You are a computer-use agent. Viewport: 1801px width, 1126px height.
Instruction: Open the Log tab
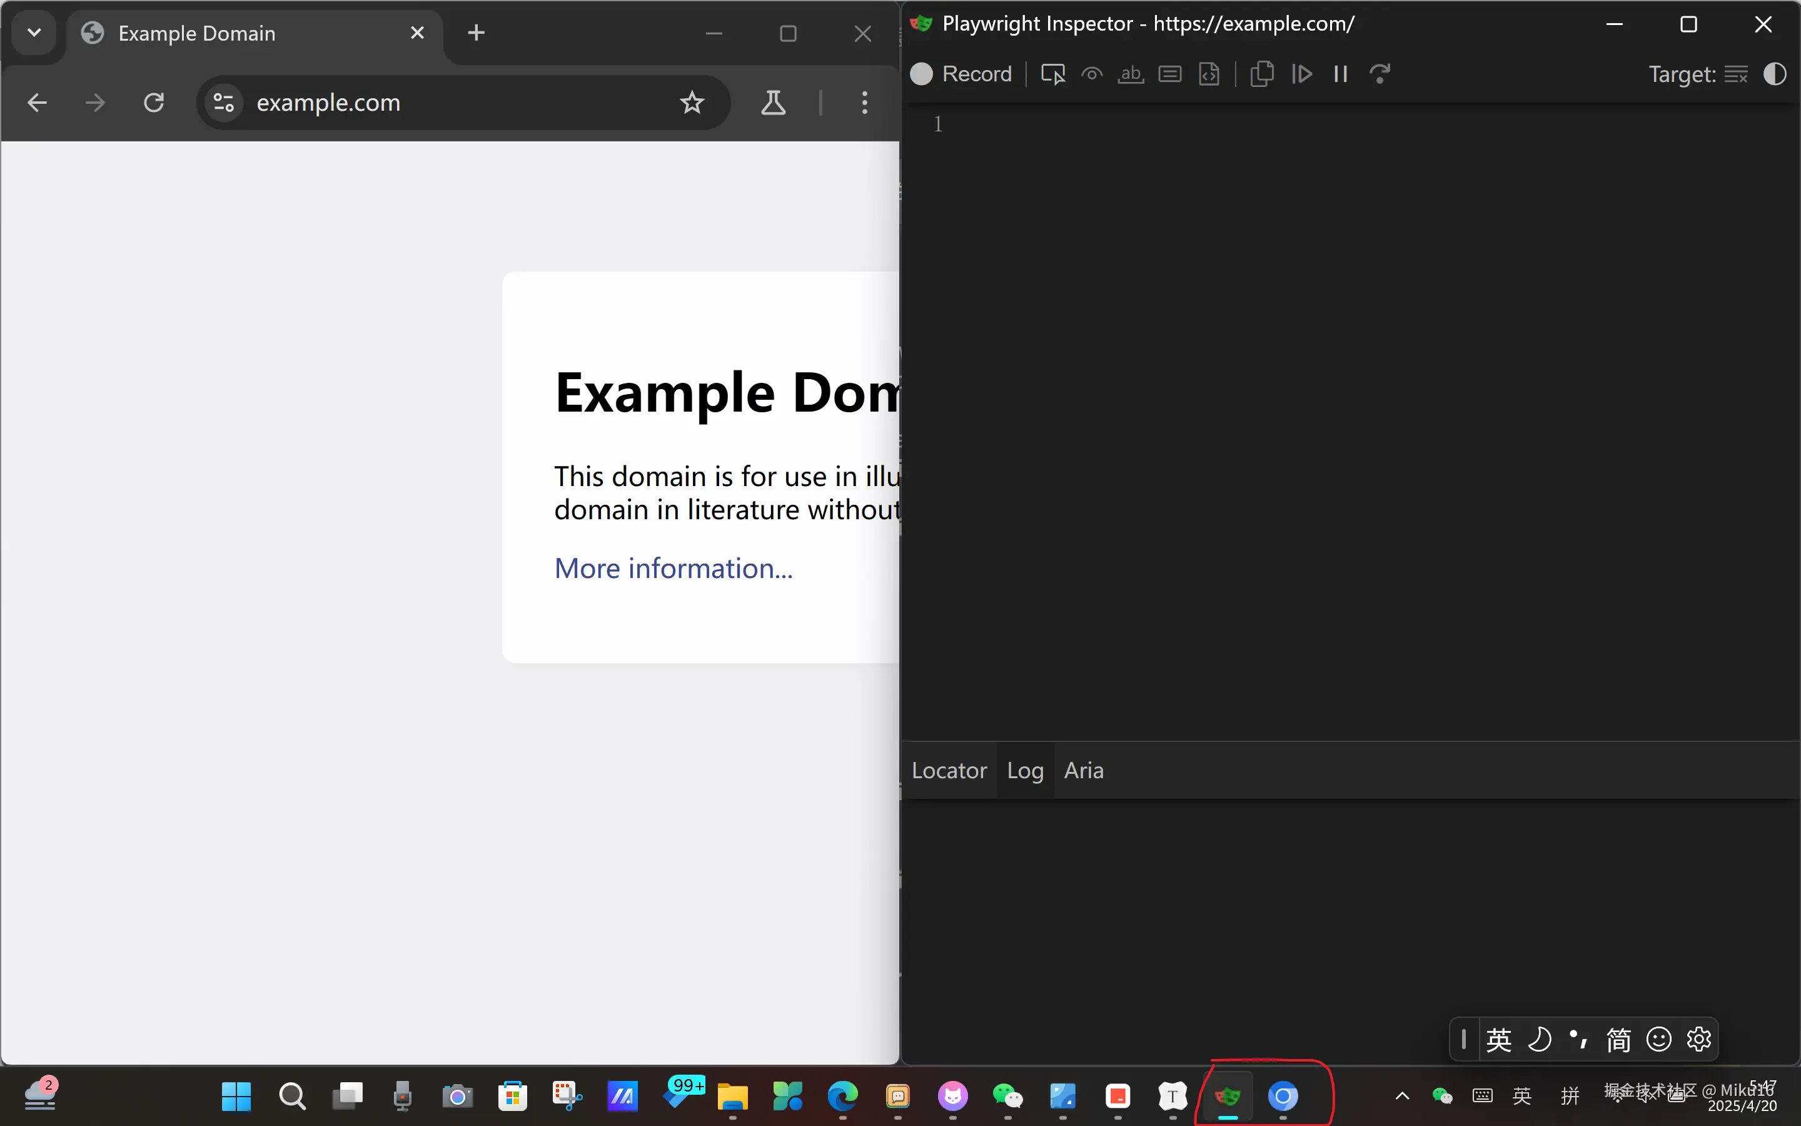pyautogui.click(x=1025, y=770)
